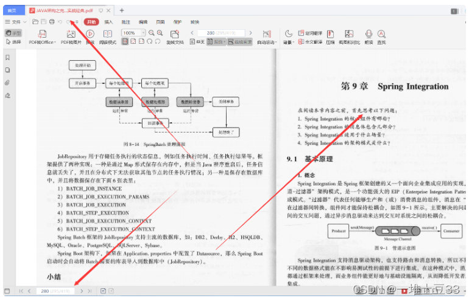This screenshot has height=301, width=469.
Task: Open the attachments paperclip panel
Action: pos(8,83)
